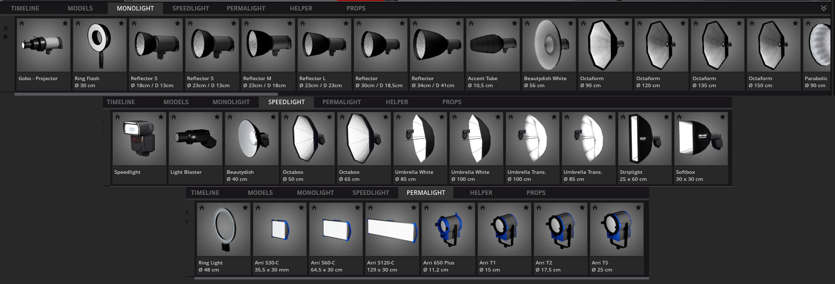
Task: Select Beautydish White Ø 56 cm
Action: pos(549,54)
